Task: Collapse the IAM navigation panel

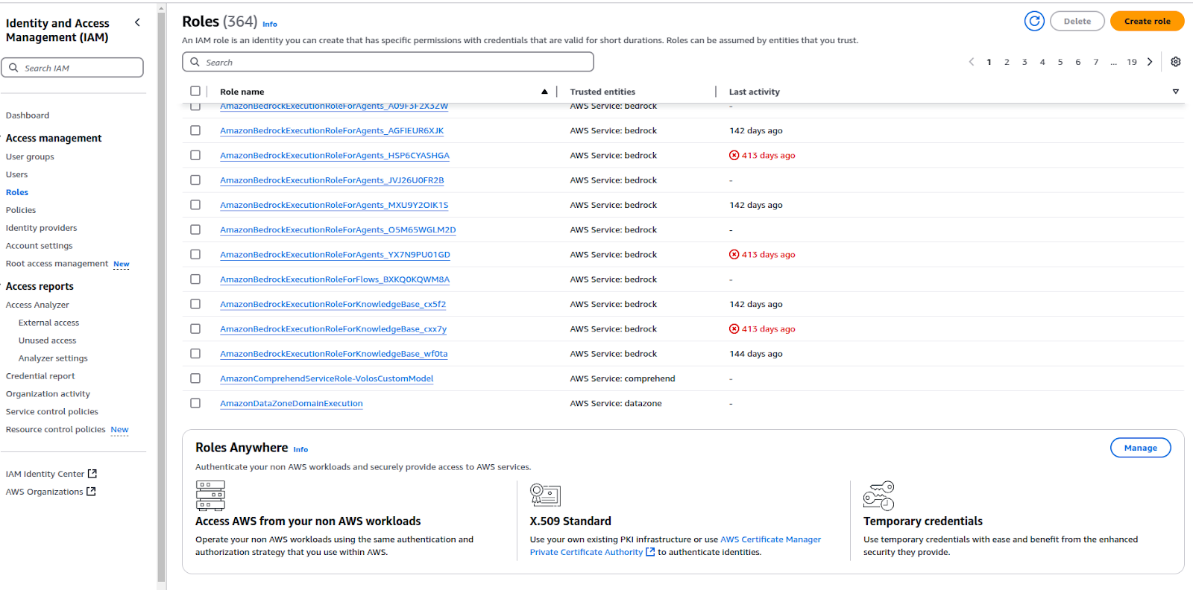Action: pos(137,22)
